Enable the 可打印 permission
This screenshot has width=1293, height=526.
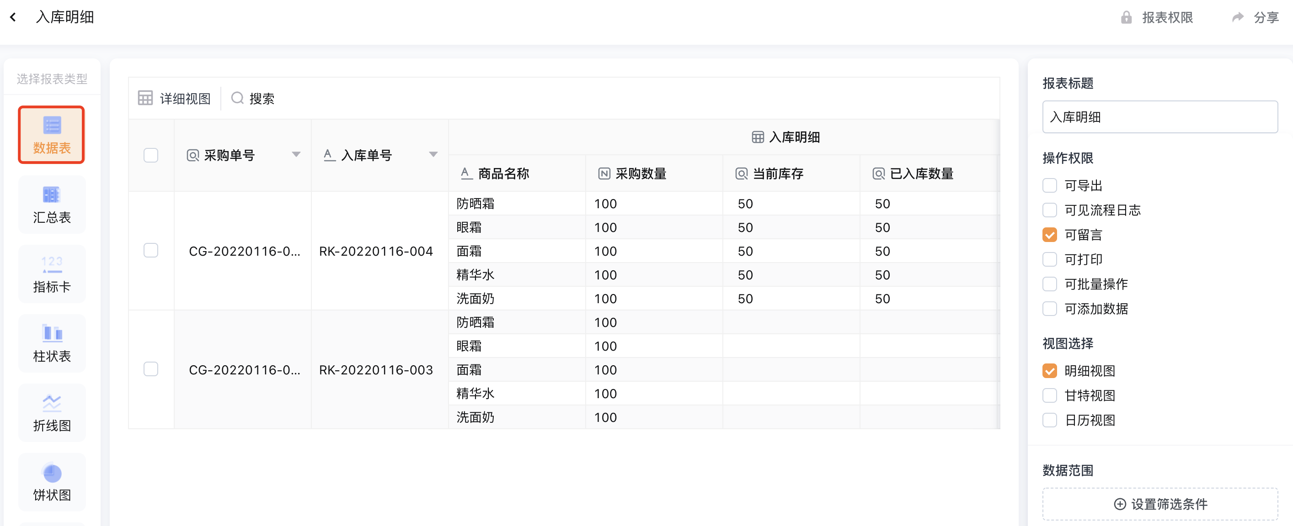tap(1050, 259)
